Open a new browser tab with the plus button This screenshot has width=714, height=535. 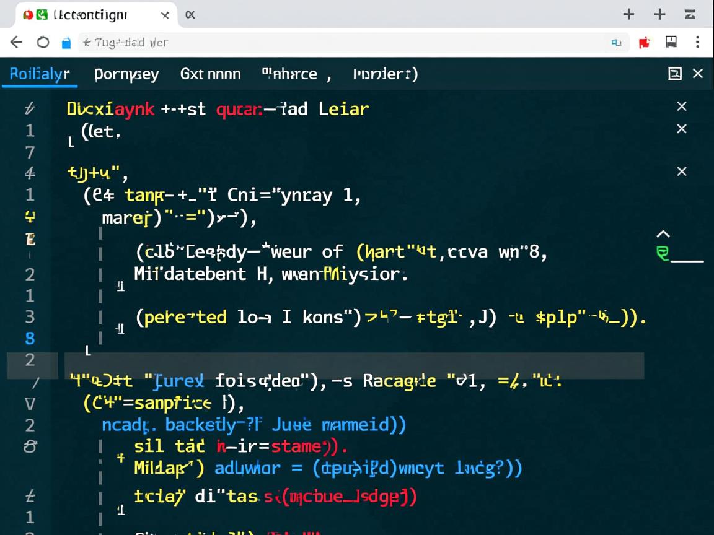(628, 14)
